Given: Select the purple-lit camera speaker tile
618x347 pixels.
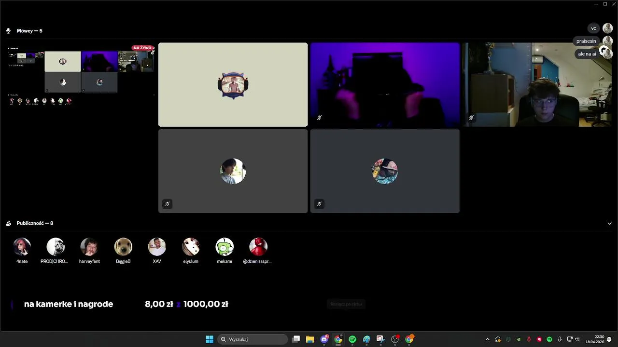Looking at the screenshot, I should (385, 85).
